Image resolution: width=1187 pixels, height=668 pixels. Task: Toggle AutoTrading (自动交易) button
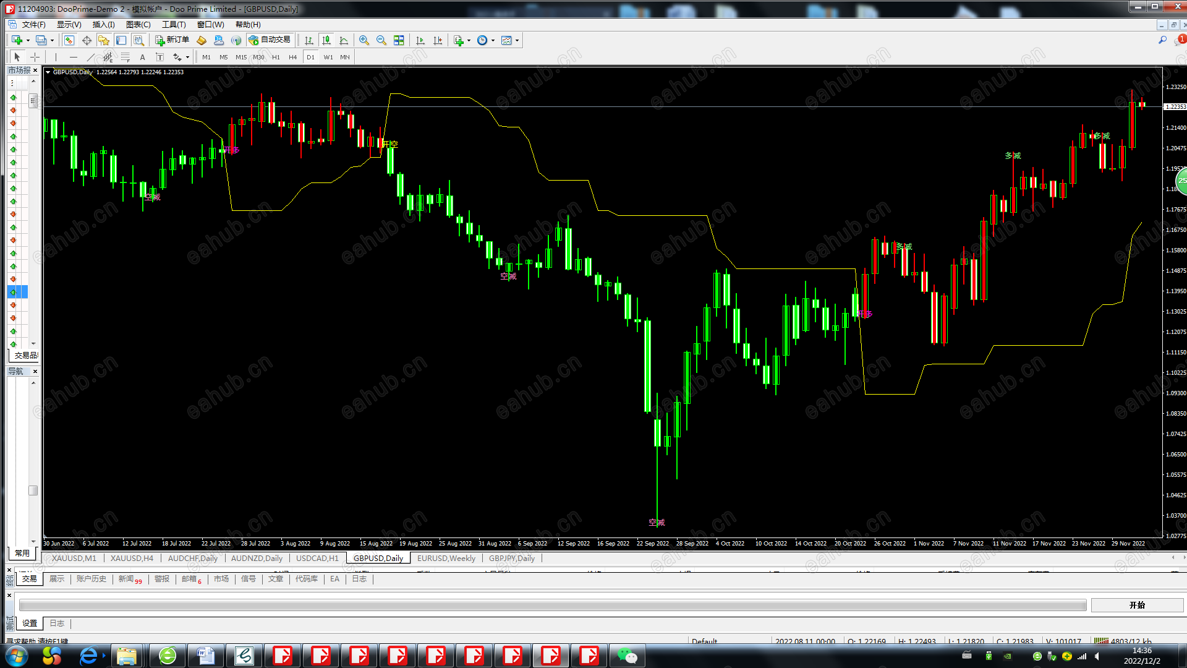[x=270, y=40]
